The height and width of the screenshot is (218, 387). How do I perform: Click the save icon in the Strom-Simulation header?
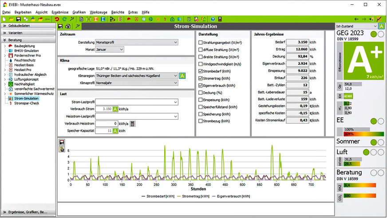(61, 27)
